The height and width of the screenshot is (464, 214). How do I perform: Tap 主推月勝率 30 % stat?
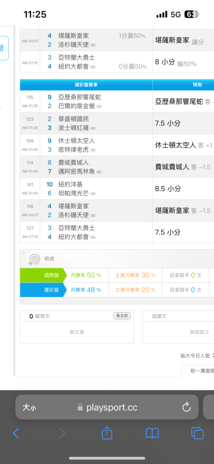point(135,275)
